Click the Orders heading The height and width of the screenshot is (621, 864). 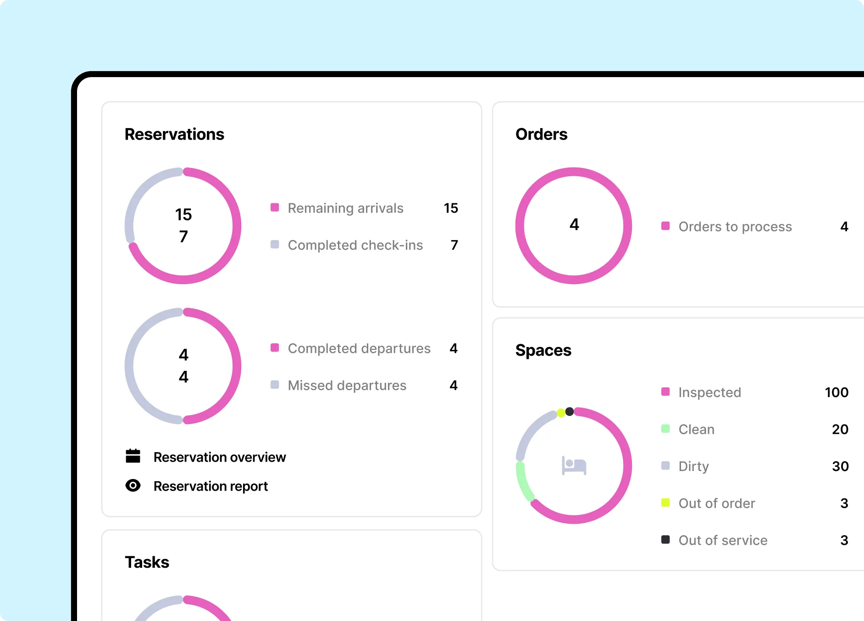point(541,134)
